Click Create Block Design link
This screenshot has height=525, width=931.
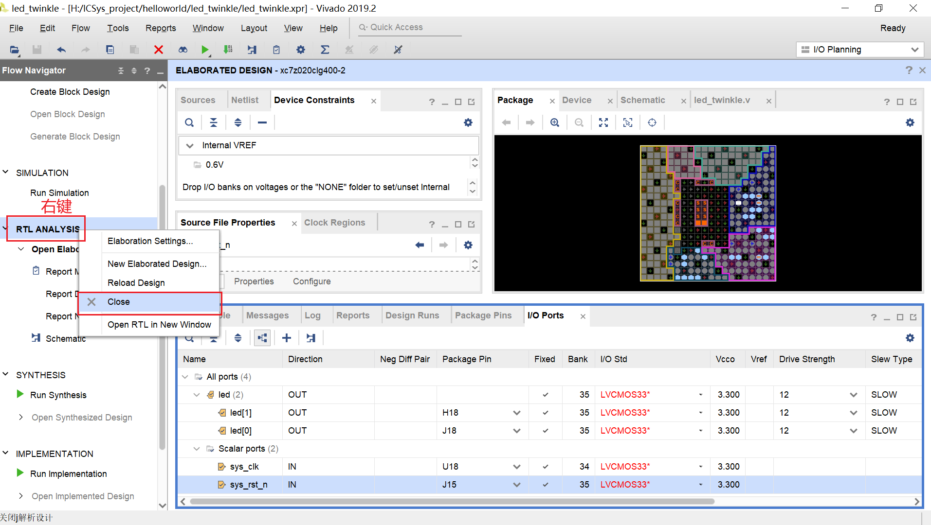(x=70, y=92)
